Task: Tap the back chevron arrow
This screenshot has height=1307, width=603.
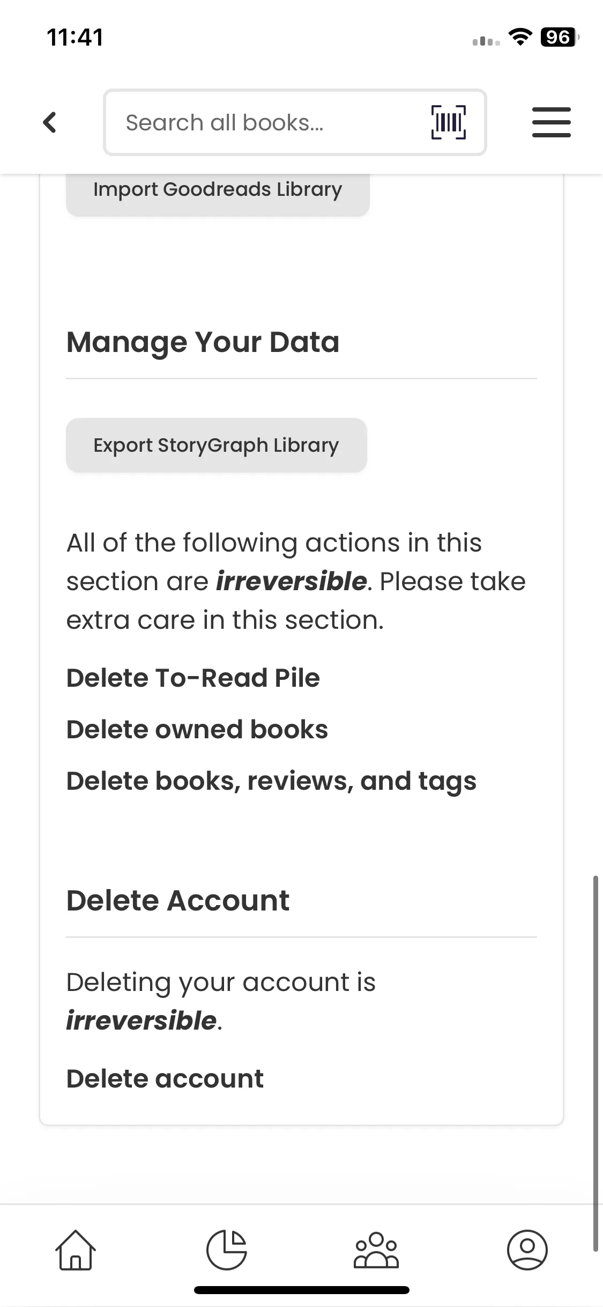Action: click(x=50, y=122)
